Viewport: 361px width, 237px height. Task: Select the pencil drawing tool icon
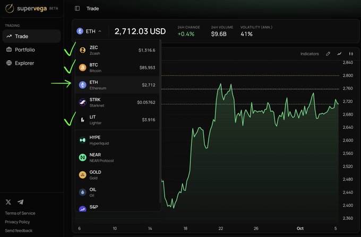328,54
